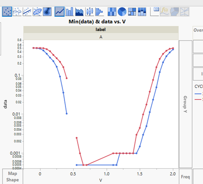
Task: Click the Map Shape drop zone
Action: [x=12, y=176]
